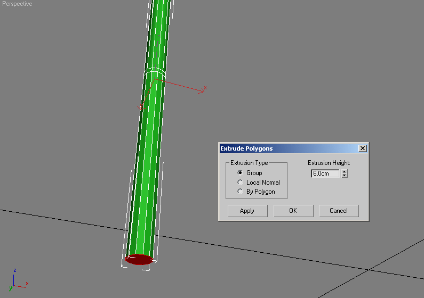The width and height of the screenshot is (424, 298).
Task: Click the Extrusion Height input field
Action: point(325,173)
